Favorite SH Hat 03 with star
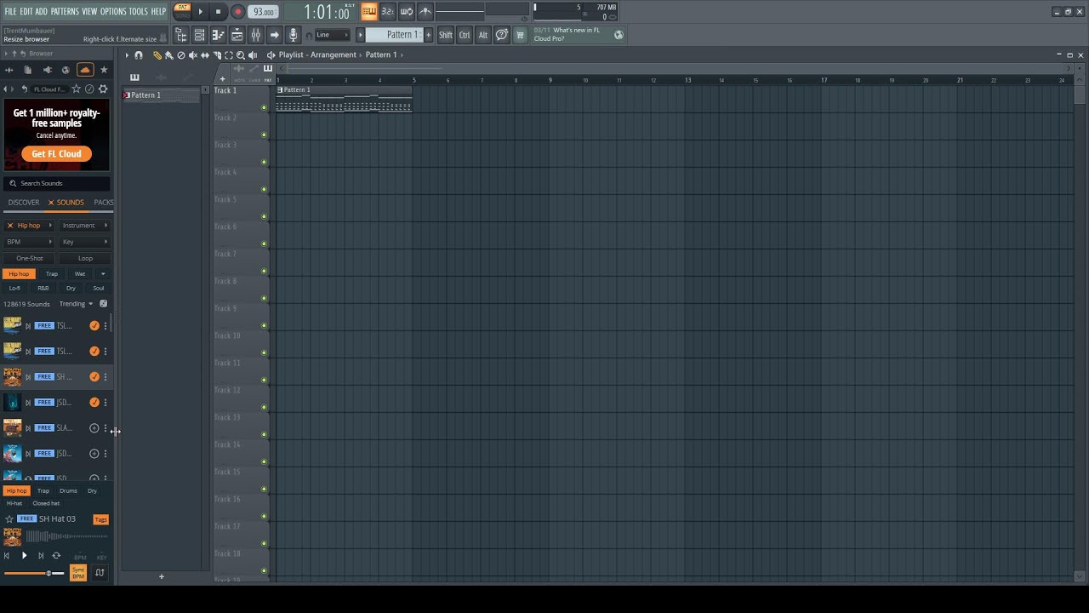The height and width of the screenshot is (613, 1089). [x=9, y=519]
